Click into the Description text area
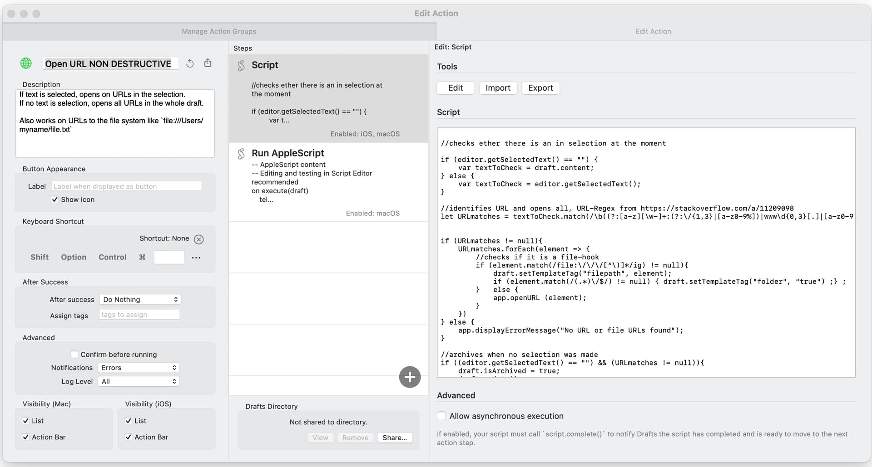This screenshot has height=467, width=872. [115, 123]
